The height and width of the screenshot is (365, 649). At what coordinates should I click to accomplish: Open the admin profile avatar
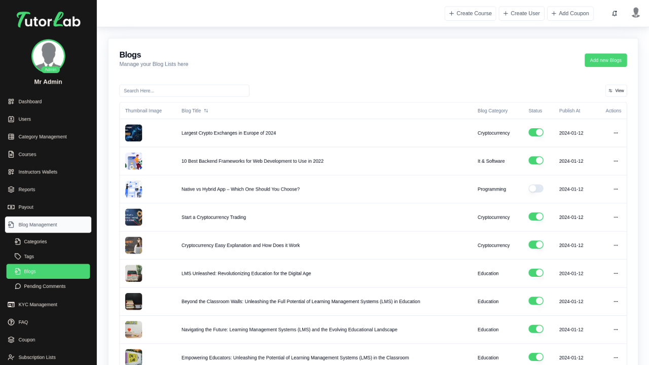636,13
